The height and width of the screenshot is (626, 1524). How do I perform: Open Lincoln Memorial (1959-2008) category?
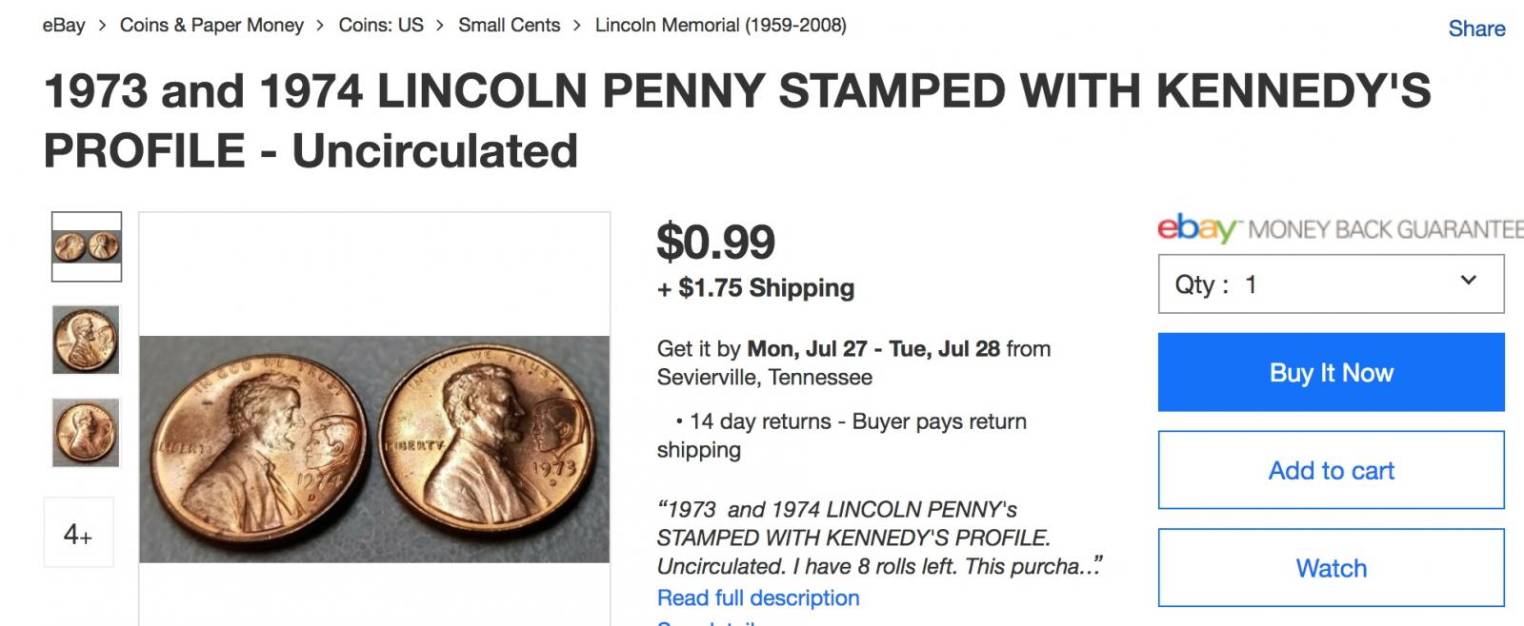click(x=720, y=26)
